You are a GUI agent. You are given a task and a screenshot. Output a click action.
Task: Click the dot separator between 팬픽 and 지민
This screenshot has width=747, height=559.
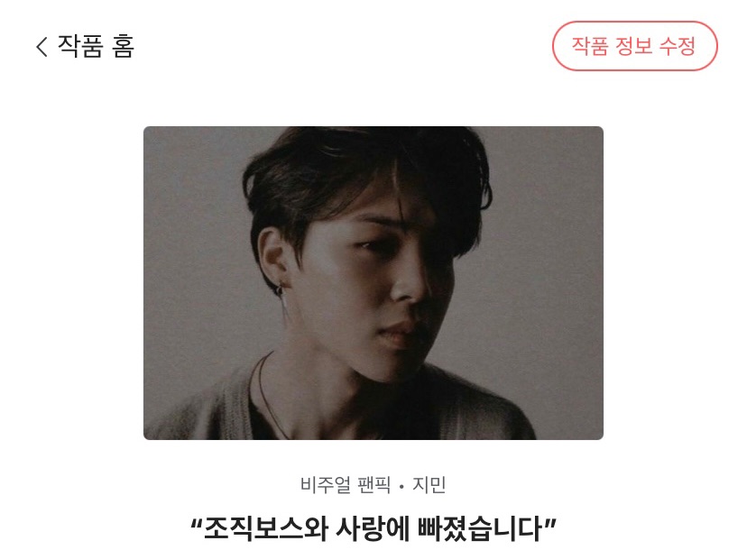coord(401,487)
